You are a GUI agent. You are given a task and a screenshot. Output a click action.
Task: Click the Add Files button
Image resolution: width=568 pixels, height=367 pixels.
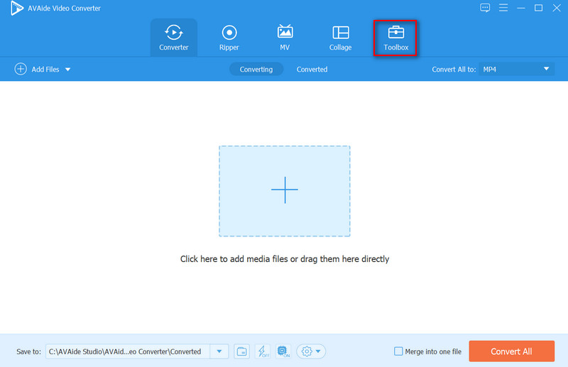click(37, 70)
